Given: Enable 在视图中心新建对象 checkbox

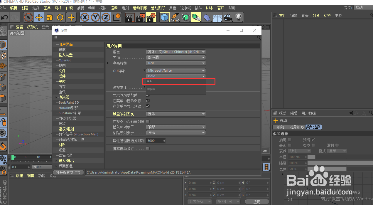Looking at the screenshot, I should point(148,122).
